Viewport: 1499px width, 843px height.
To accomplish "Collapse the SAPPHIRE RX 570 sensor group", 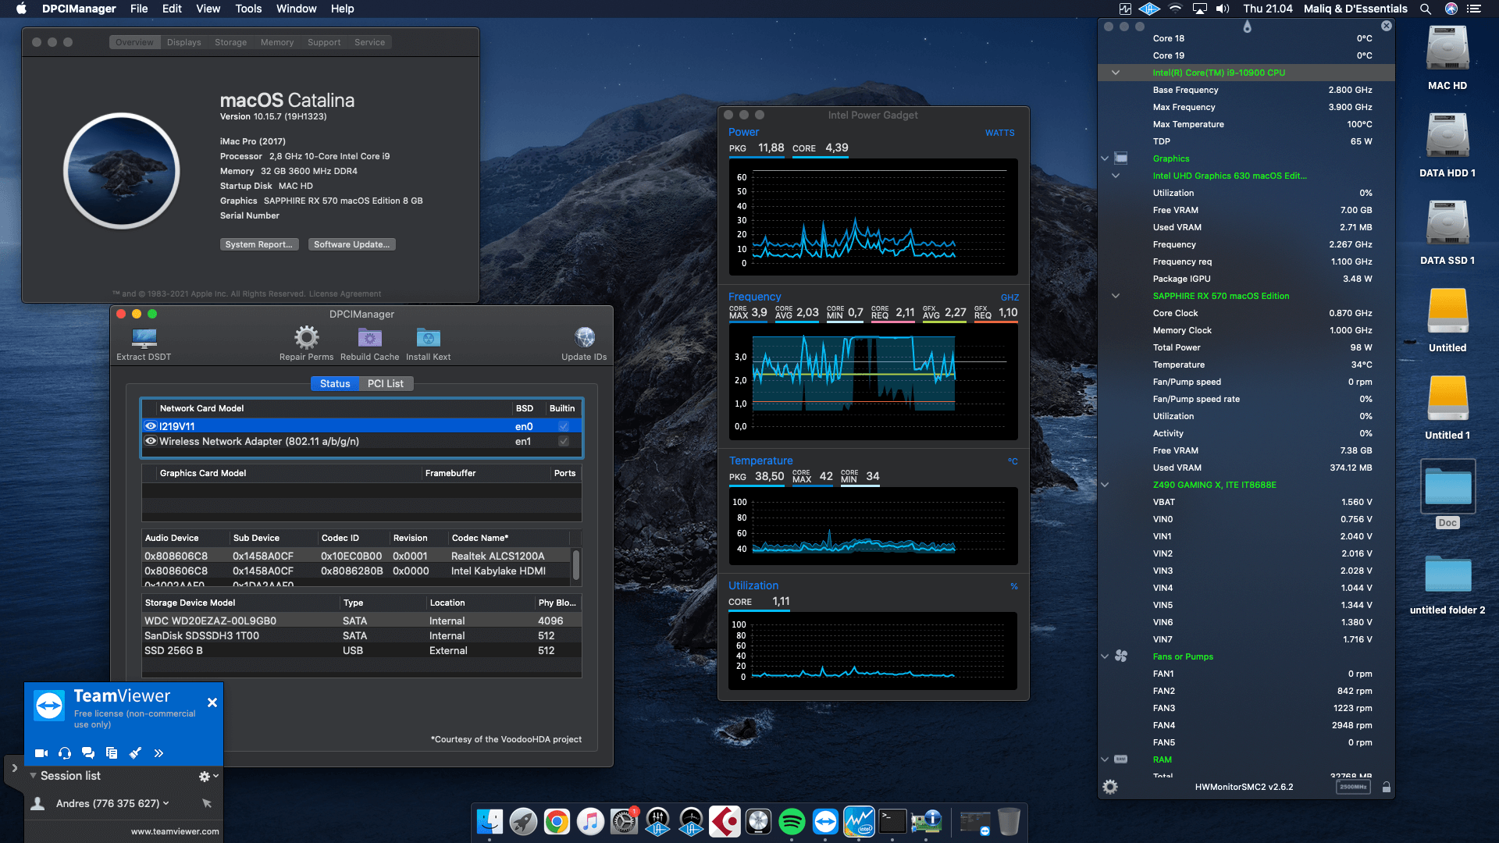I will point(1115,296).
